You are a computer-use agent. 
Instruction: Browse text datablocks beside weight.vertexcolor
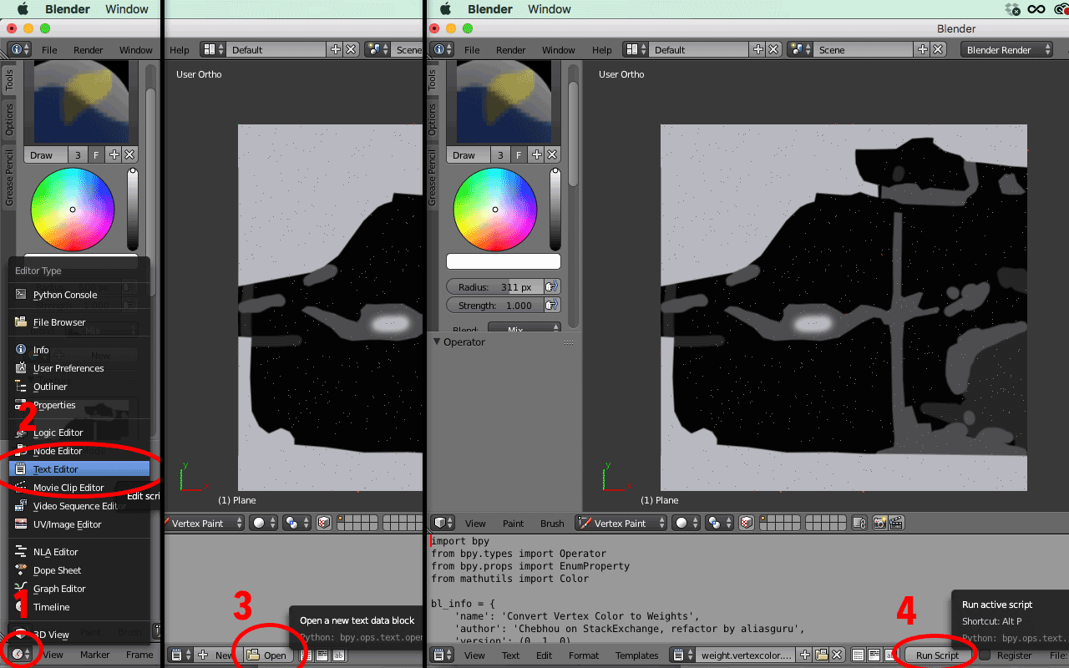point(682,655)
